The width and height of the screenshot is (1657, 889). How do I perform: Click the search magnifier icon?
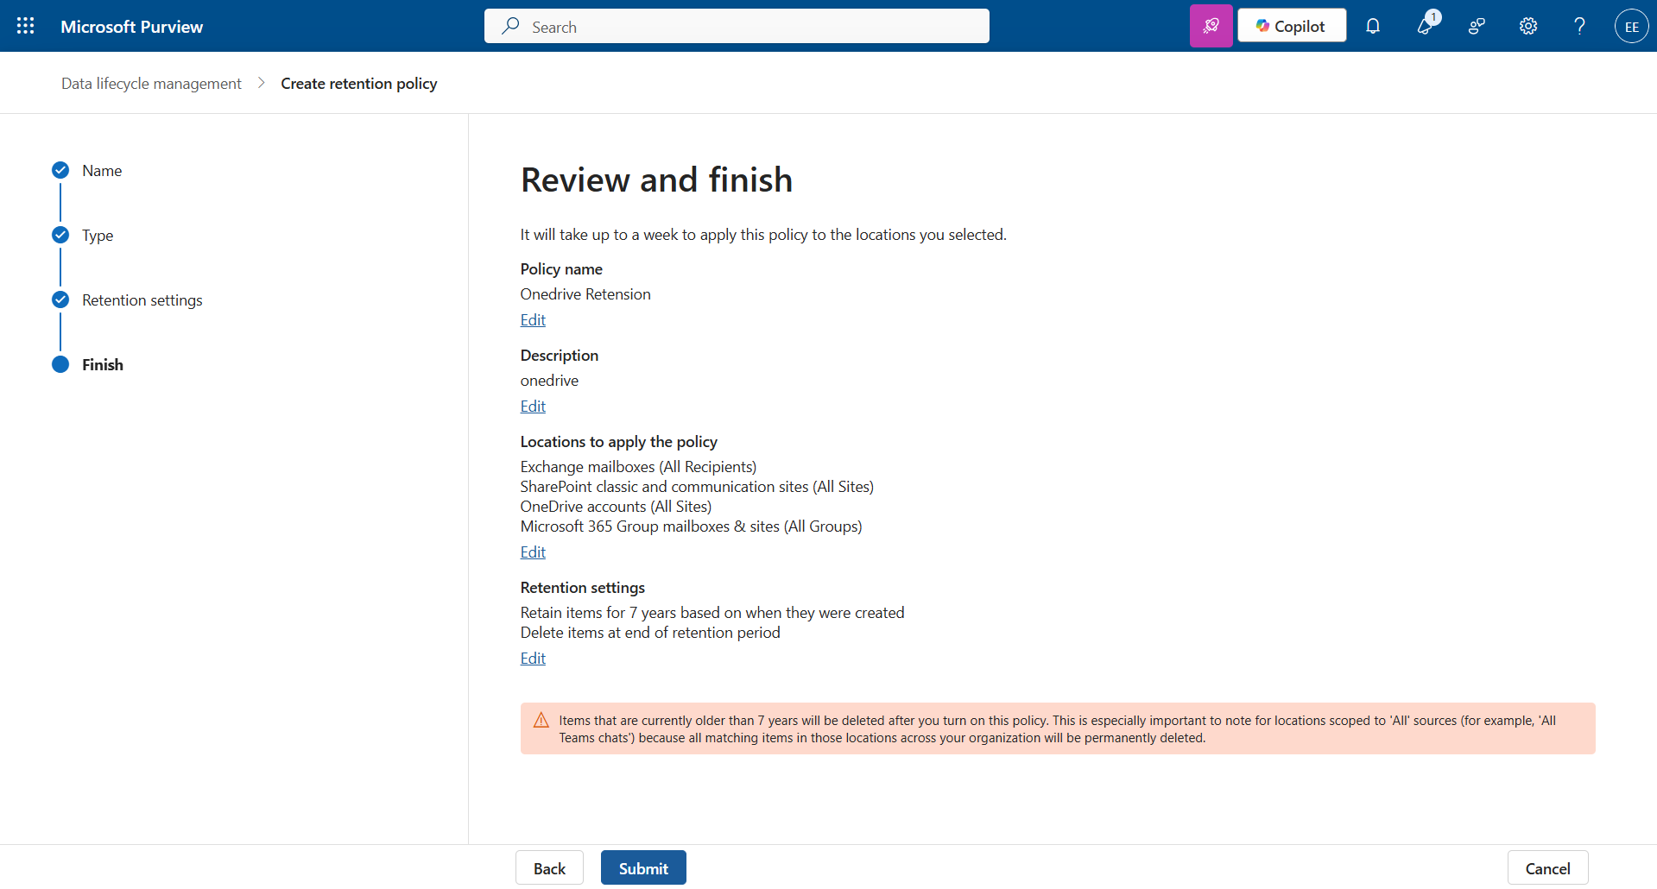coord(511,26)
